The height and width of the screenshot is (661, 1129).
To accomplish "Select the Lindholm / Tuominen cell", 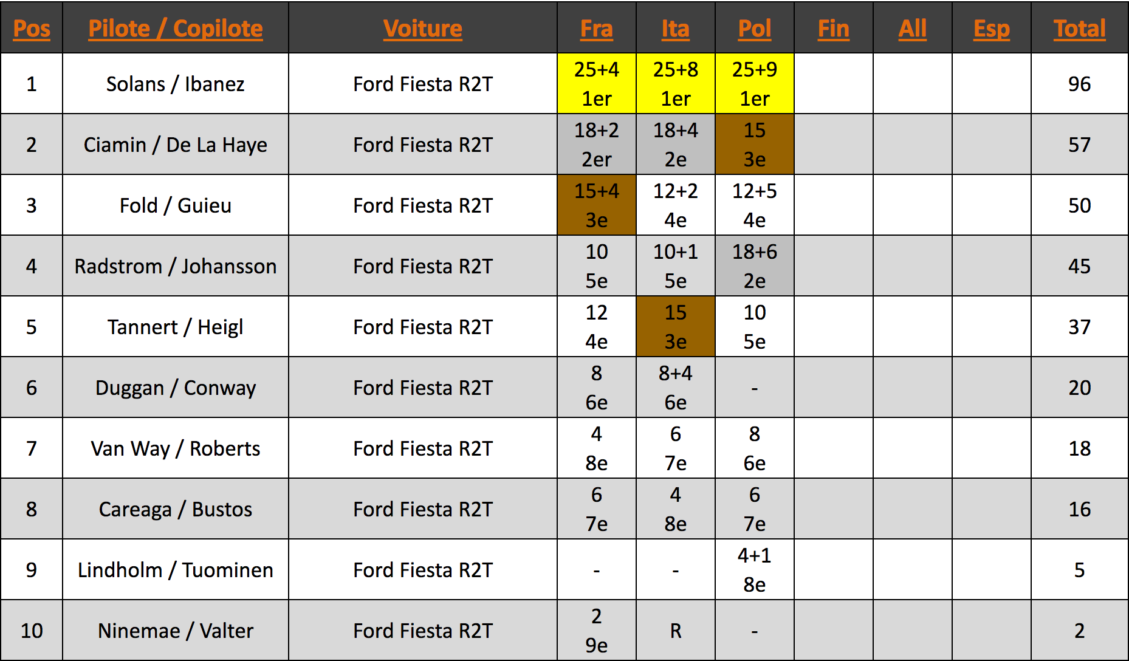I will click(x=176, y=570).
